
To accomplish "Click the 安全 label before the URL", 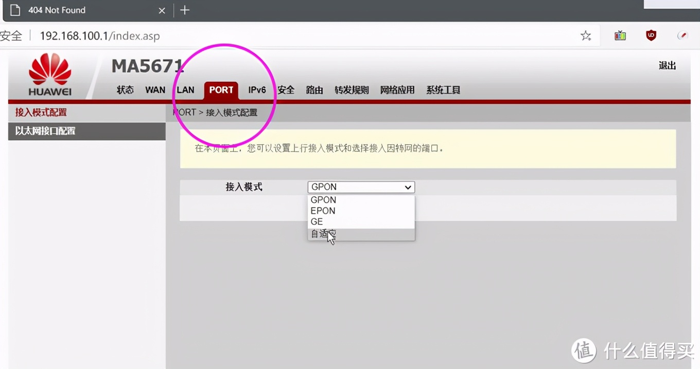I will 11,36.
